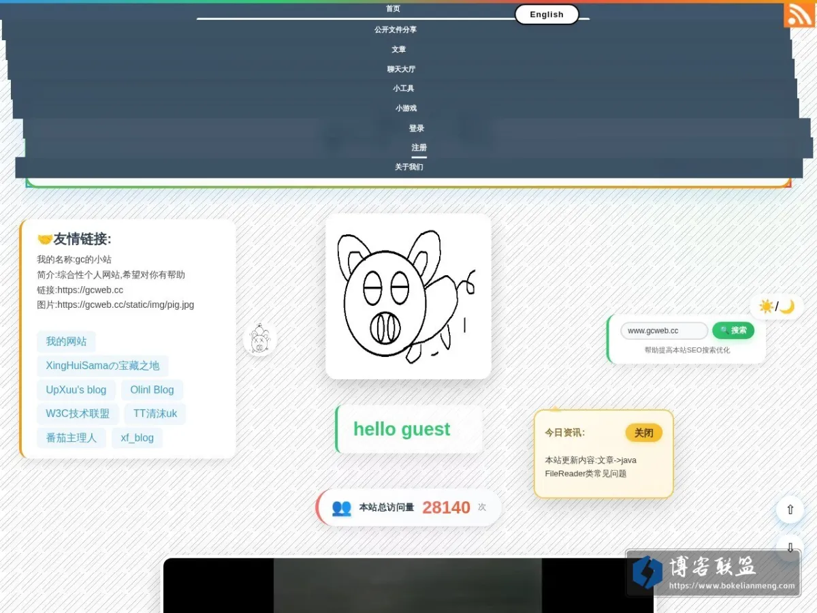Viewport: 817px width, 613px height.
Task: Click the 本站更新内容 news text
Action: click(x=591, y=467)
